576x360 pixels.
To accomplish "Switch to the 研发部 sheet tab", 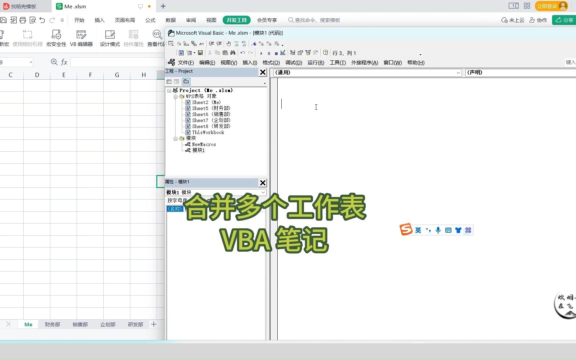I will (135, 324).
